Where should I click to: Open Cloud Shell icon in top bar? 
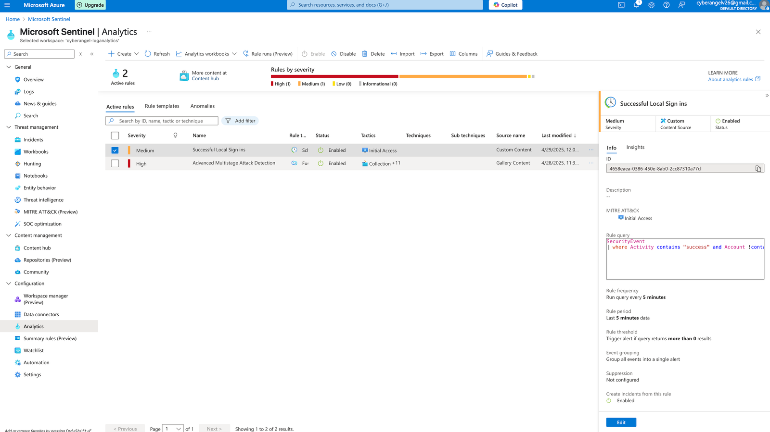621,5
